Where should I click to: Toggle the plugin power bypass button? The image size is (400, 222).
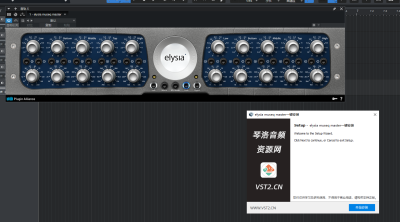pyautogui.click(x=9, y=20)
